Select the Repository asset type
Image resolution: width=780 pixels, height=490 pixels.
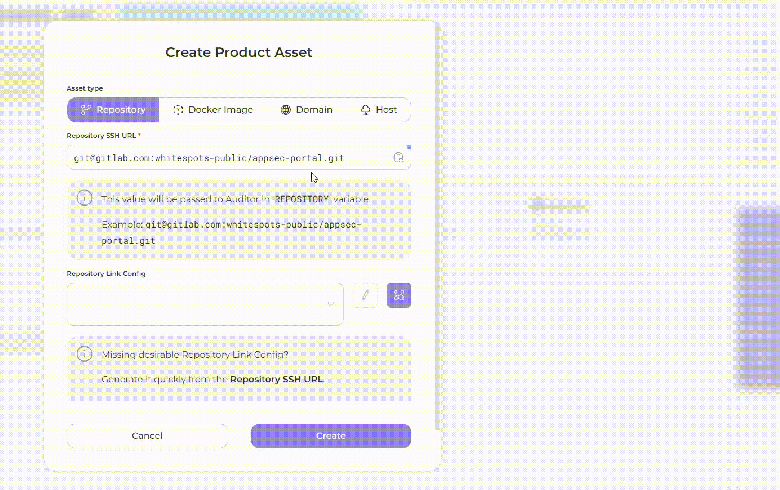113,110
